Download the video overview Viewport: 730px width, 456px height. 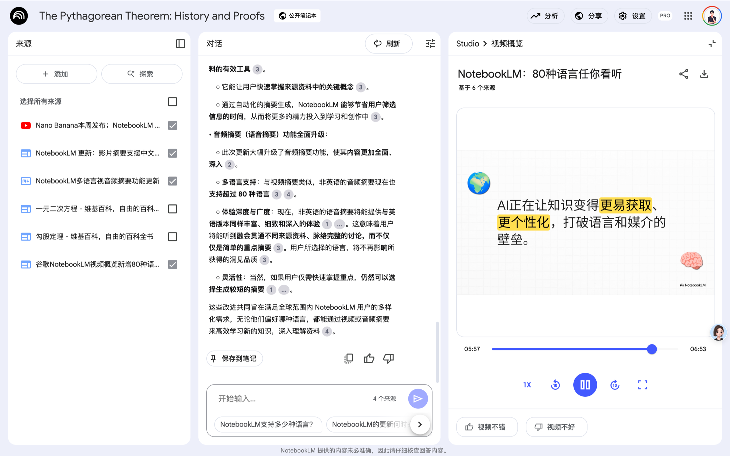[x=704, y=74]
